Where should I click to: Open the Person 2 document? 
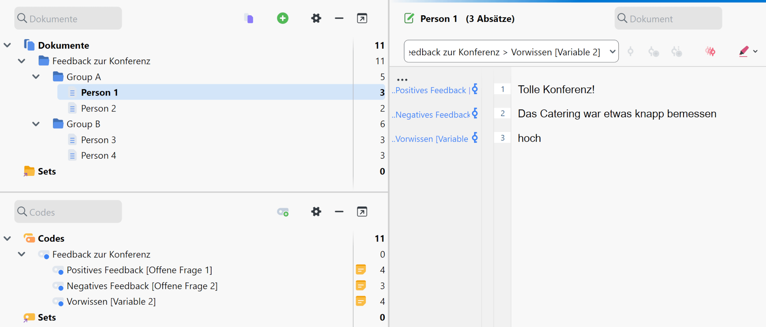point(99,108)
